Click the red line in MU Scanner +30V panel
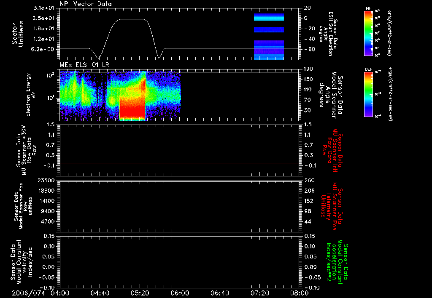This screenshot has height=298, width=432. tap(179, 163)
